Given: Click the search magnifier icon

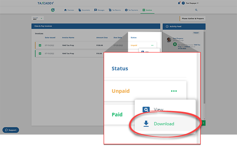Looking at the screenshot, I should pos(196,10).
